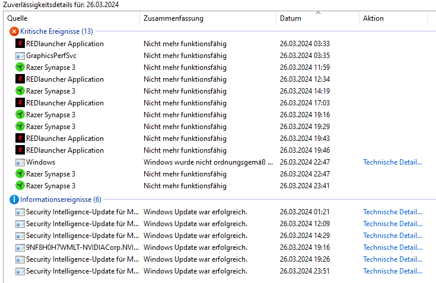Select Security Intelligence-Update text at 19:26
Screen dimensions: 436x283
click(82, 259)
